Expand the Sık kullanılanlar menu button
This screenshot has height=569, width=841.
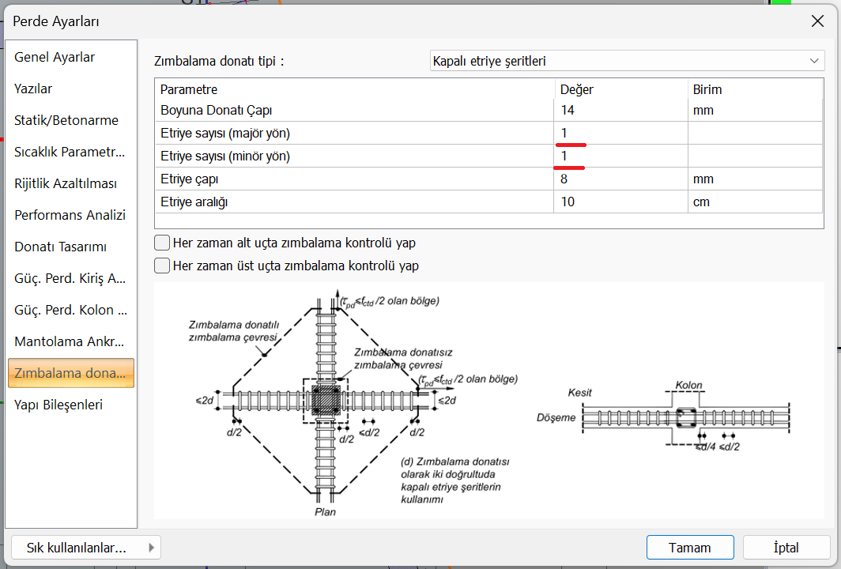pos(87,548)
